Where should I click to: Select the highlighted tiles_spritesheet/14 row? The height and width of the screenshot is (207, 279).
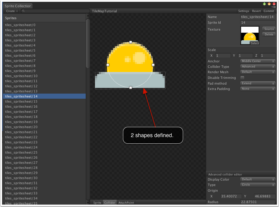(x=44, y=96)
